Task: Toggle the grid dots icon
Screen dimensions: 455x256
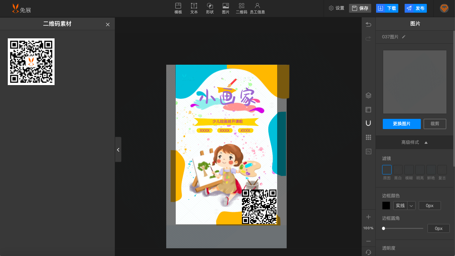Action: [368, 137]
